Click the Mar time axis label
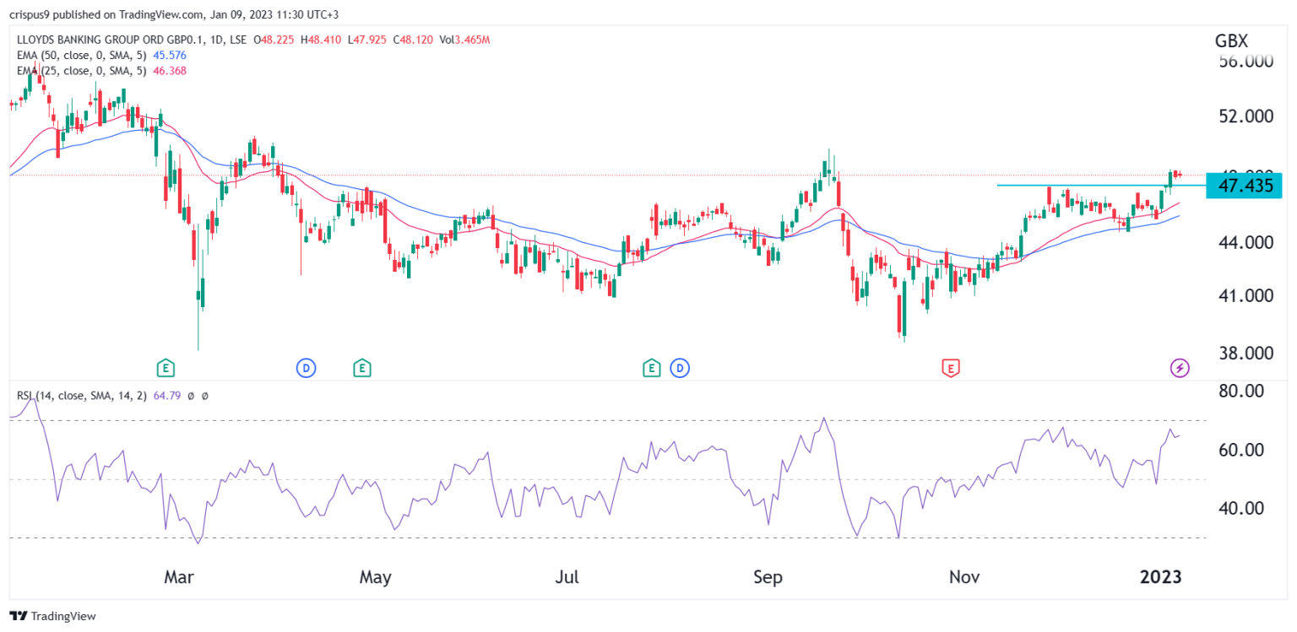Screen dimensions: 1297x632 pos(179,577)
